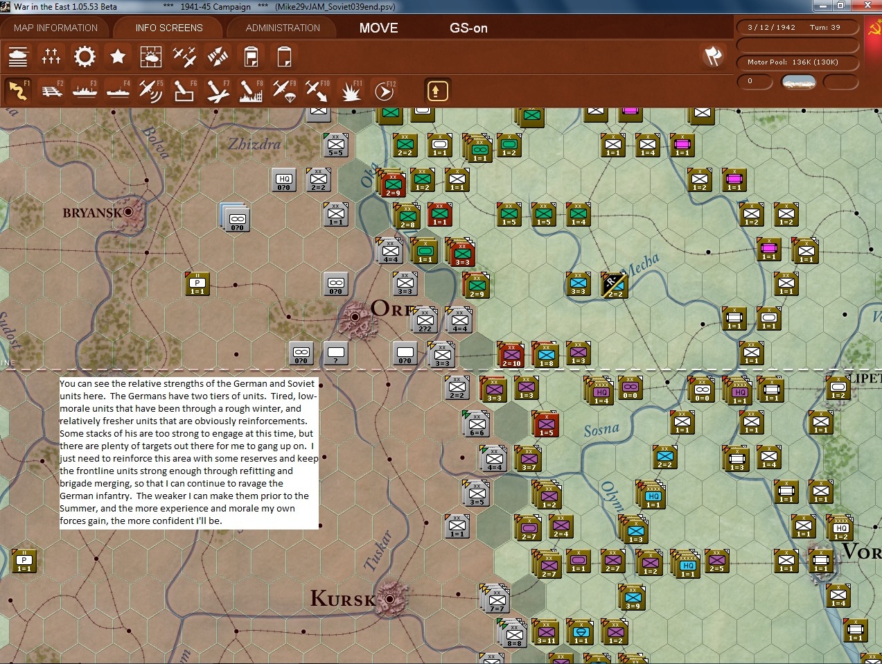Viewport: 882px width, 664px height.
Task: Switch to the INFO SCREENS tab
Action: pos(169,28)
